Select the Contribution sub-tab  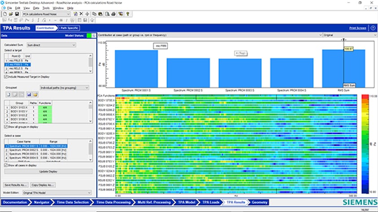pos(46,28)
